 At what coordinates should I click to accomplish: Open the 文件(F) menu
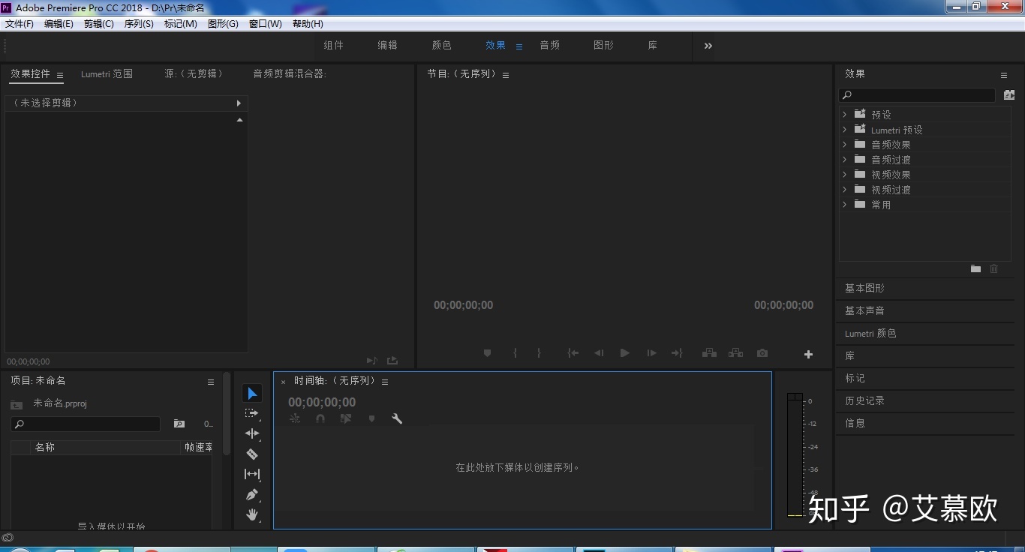pos(20,24)
